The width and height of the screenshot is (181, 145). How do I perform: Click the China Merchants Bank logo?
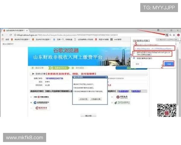tap(41, 108)
